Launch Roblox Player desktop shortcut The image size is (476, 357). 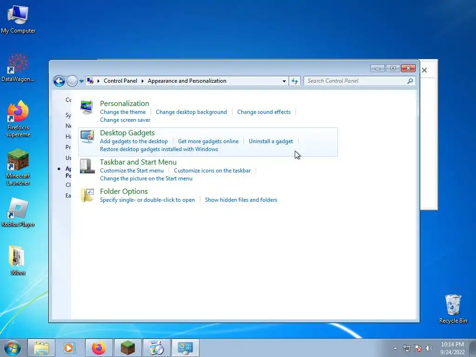tap(18, 212)
